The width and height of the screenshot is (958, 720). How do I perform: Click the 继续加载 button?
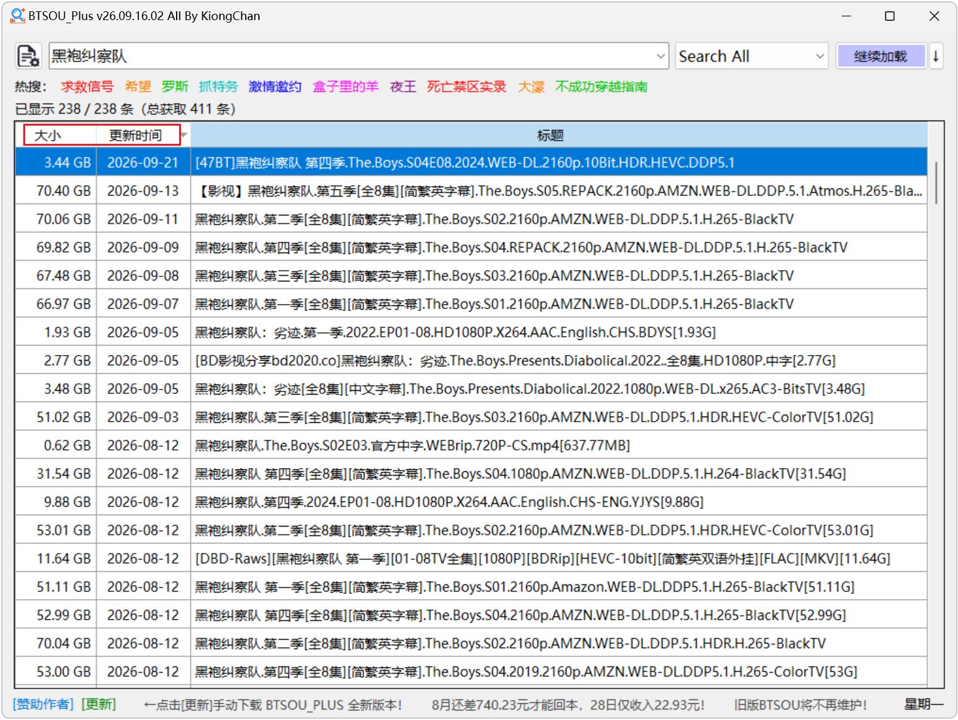point(880,56)
